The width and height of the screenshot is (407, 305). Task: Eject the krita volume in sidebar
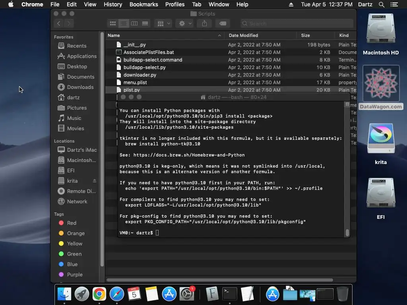(95, 181)
